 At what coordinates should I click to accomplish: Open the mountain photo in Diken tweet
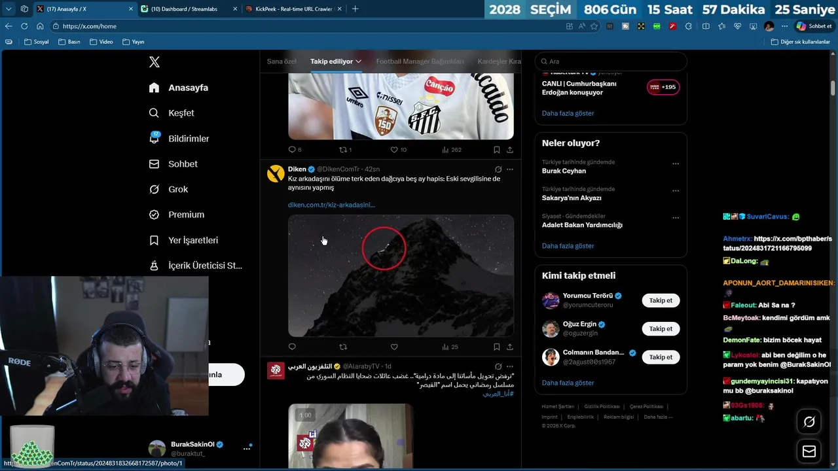pos(401,275)
